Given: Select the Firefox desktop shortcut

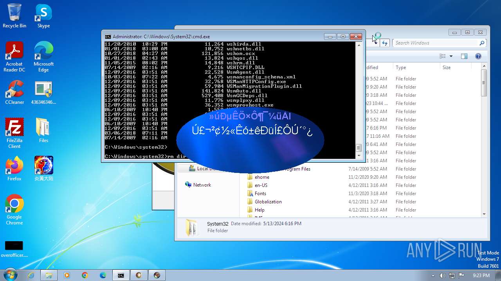Looking at the screenshot, I should pyautogui.click(x=14, y=169).
